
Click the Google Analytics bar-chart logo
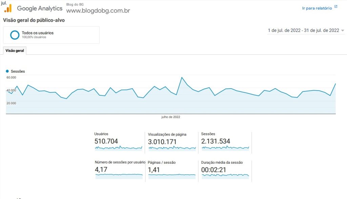pos(8,8)
